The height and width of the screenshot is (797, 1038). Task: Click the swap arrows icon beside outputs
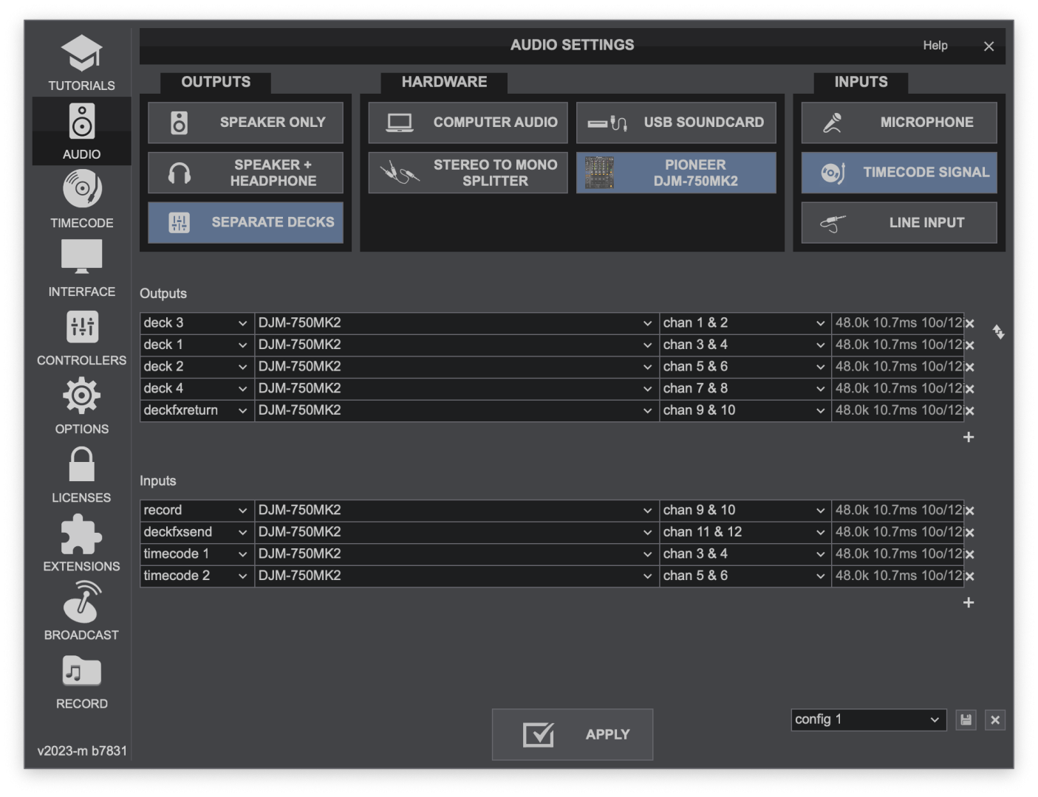998,332
